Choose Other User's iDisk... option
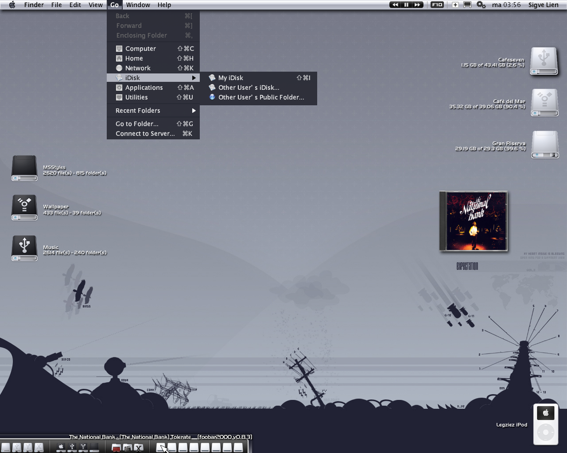Screen dimensions: 567x453 [x=259, y=88]
